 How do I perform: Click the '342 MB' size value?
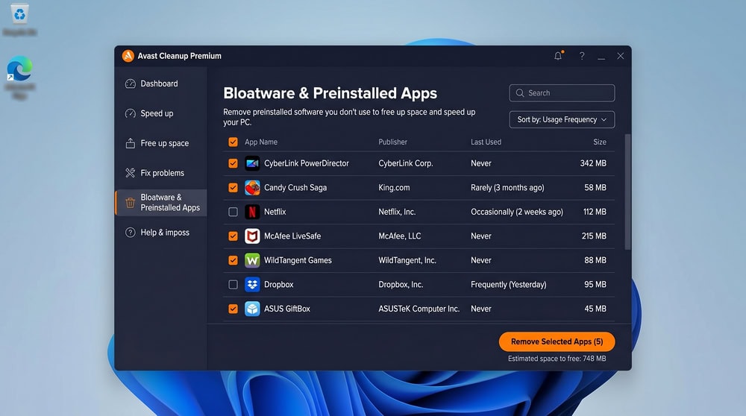593,163
